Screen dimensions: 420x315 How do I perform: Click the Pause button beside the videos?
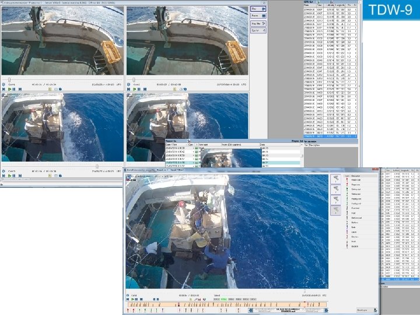(258, 16)
